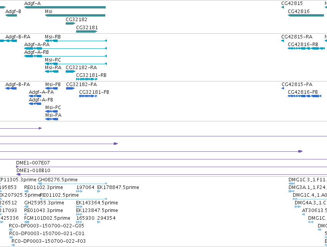Viewport: 327px width, 247px height.
Task: Select RC0-DP0003-150700-021-C01 entry
Action: pyautogui.click(x=47, y=234)
